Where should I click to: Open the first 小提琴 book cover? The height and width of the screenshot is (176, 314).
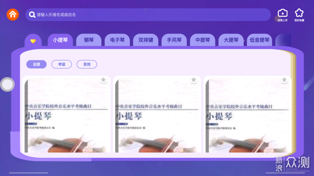[x=66, y=114]
